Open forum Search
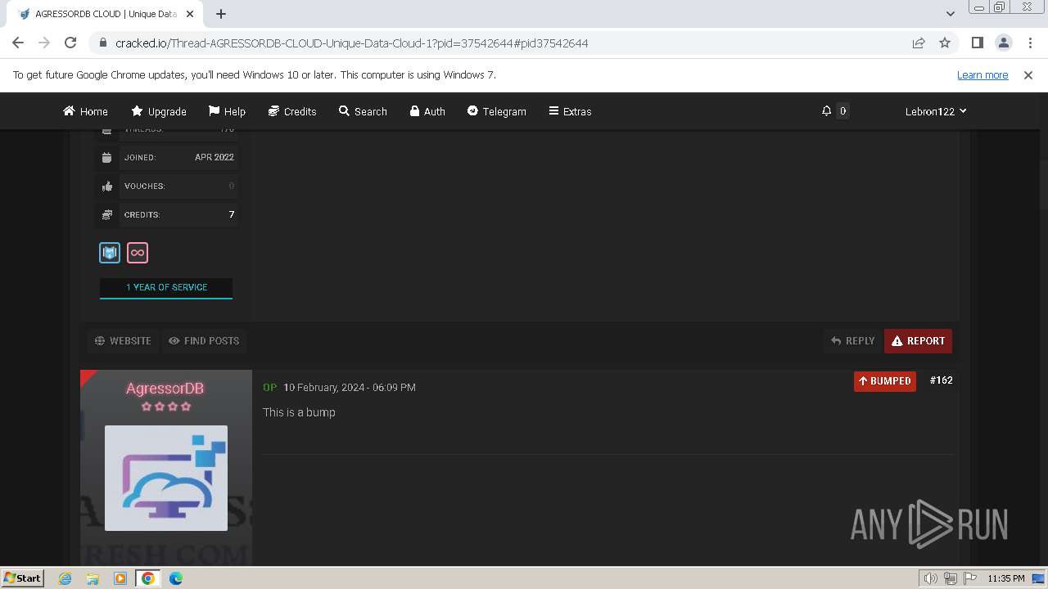This screenshot has width=1048, height=589. tap(363, 111)
